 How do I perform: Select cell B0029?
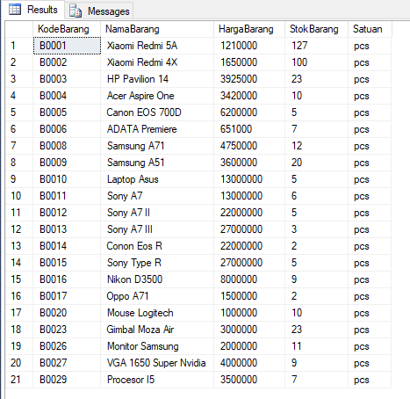67,380
